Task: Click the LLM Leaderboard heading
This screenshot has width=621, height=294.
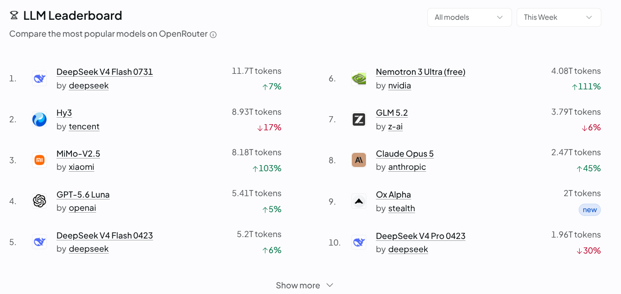Action: pos(73,16)
